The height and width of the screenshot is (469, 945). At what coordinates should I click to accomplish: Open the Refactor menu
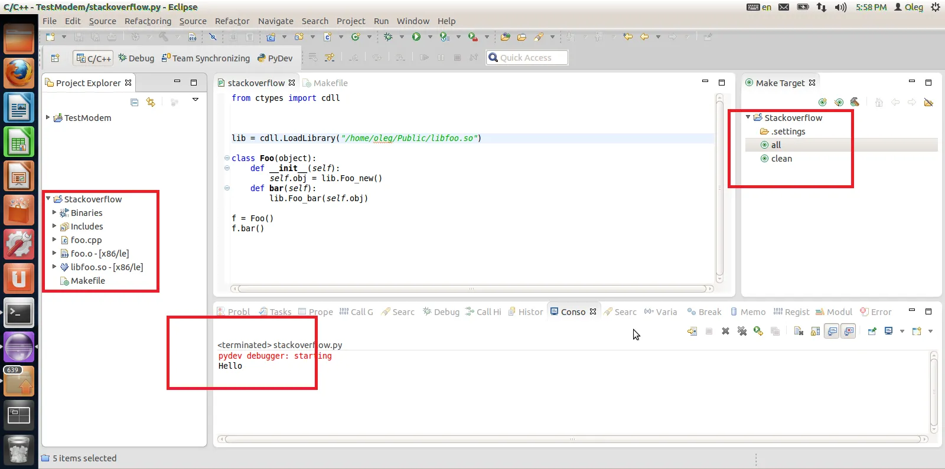pyautogui.click(x=232, y=21)
